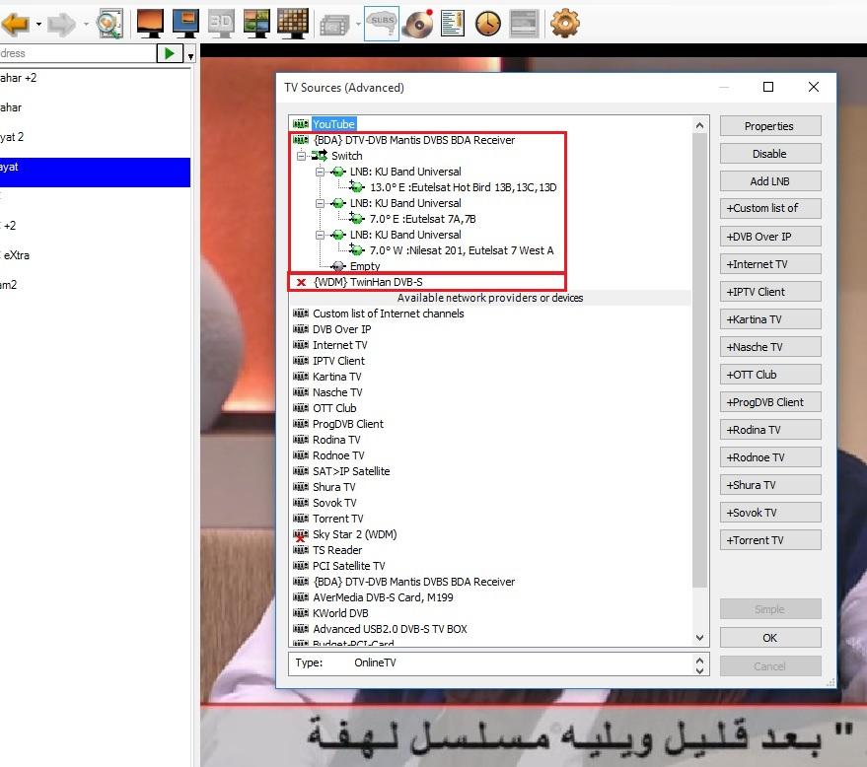Open the mosaic grid monitor icon

click(x=293, y=24)
